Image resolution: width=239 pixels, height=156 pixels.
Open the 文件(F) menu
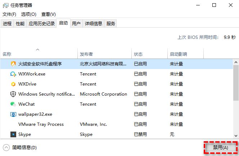pyautogui.click(x=9, y=14)
